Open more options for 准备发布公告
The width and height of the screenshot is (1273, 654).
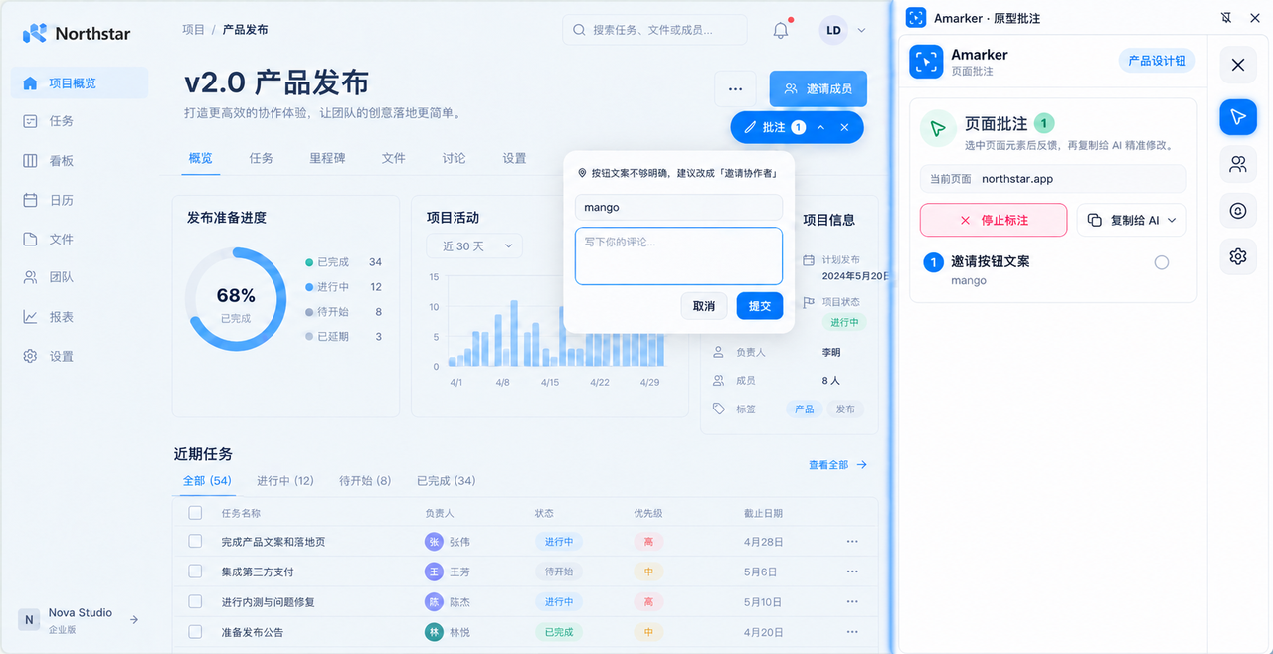[x=852, y=632]
